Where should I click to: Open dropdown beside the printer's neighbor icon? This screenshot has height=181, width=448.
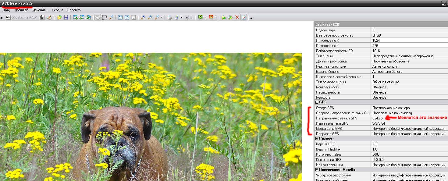tap(181, 17)
